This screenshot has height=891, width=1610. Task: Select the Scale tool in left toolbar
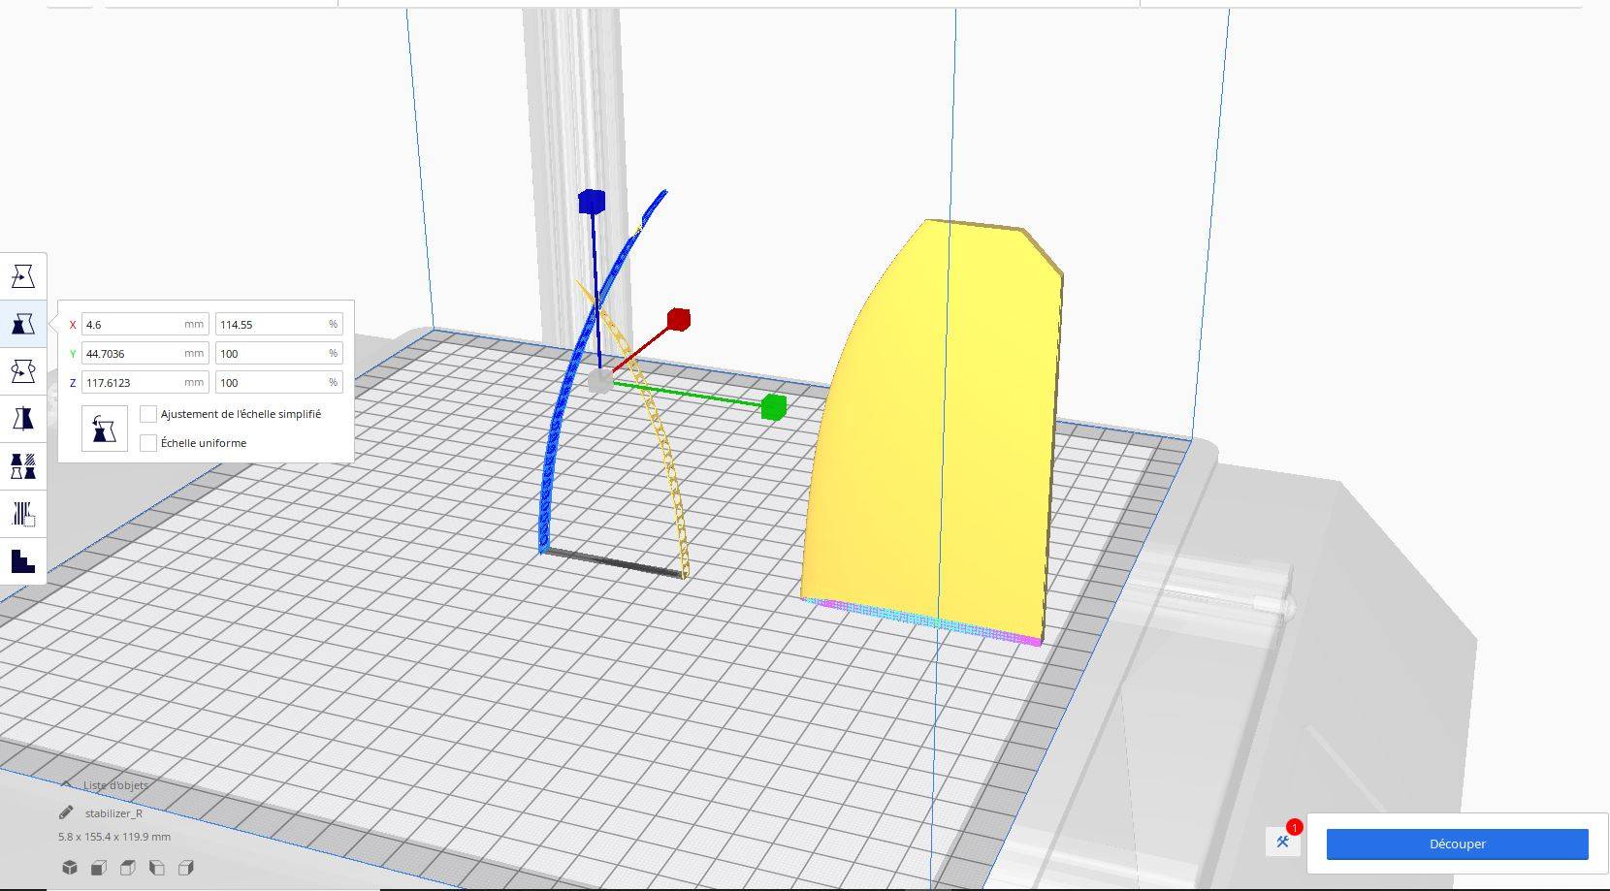[x=23, y=324]
